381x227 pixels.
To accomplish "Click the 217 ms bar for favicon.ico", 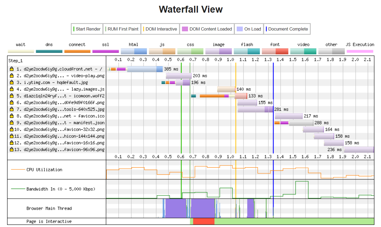I will coord(289,116).
